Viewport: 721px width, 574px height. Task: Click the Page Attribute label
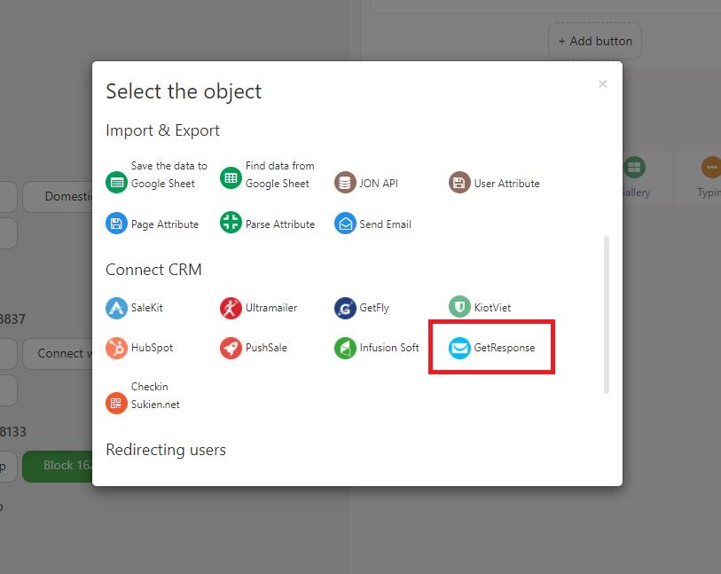pos(165,224)
